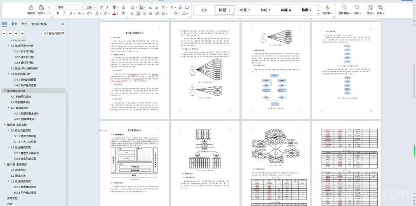416x206 pixels.
Task: Open Find and Replace (查找替换) tool
Action: click(x=344, y=7)
